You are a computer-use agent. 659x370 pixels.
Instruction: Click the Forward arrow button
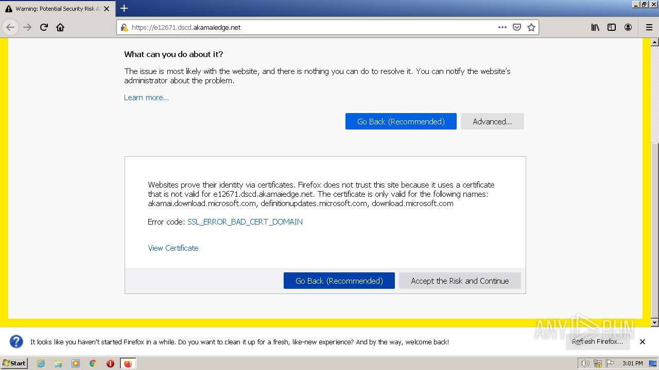click(x=27, y=27)
